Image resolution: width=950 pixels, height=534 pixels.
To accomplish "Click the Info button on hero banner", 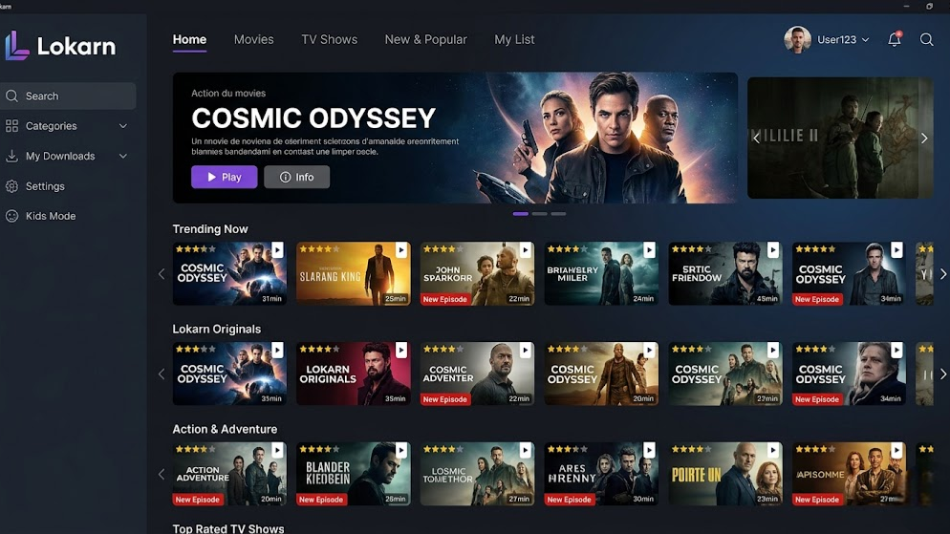I will tap(297, 177).
